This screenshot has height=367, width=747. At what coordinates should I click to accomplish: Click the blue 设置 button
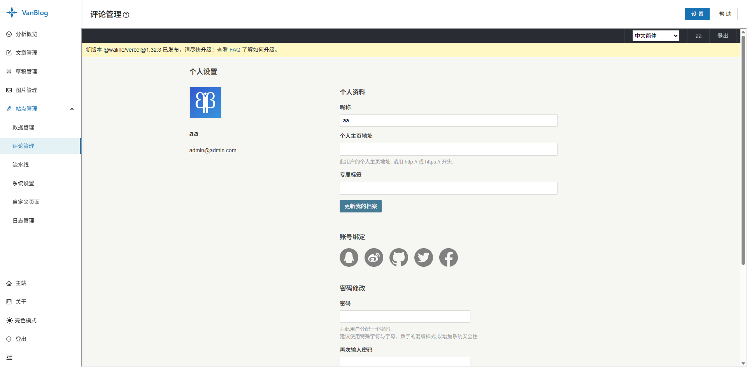point(697,14)
